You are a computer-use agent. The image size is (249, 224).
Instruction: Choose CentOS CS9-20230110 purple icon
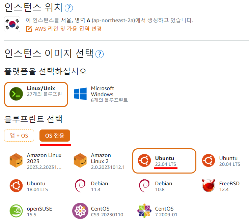point(80,211)
